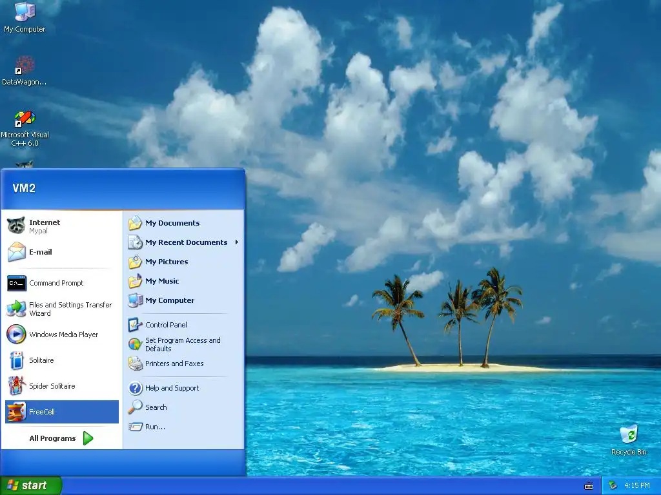Click the on-screen keyboard tray icon
Screen dimensions: 661x495
(589, 486)
